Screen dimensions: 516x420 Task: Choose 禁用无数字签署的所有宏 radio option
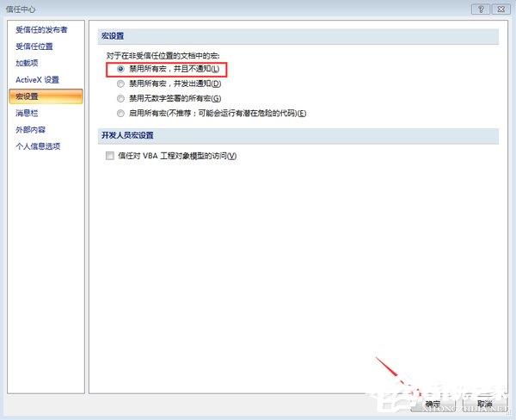coord(120,98)
